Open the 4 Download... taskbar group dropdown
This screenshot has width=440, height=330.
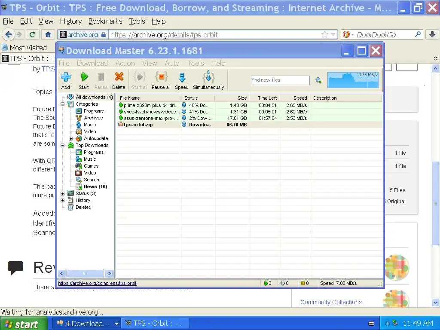[116, 324]
